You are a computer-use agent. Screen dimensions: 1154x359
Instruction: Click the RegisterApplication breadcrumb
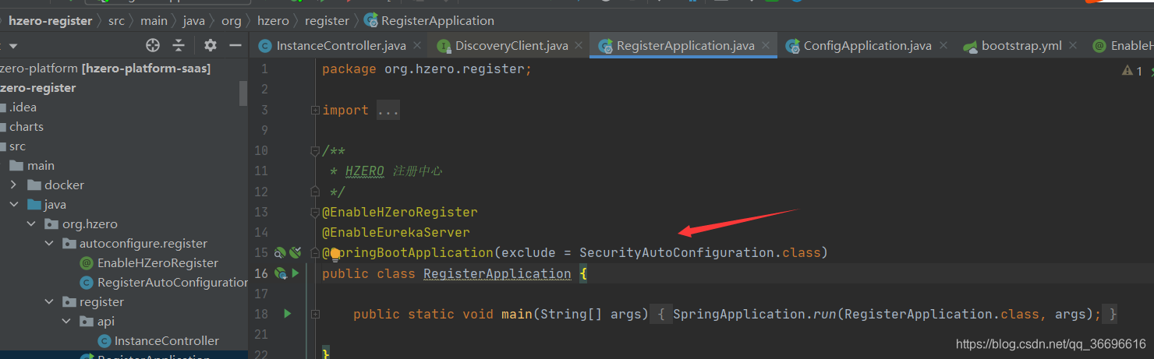pyautogui.click(x=429, y=21)
